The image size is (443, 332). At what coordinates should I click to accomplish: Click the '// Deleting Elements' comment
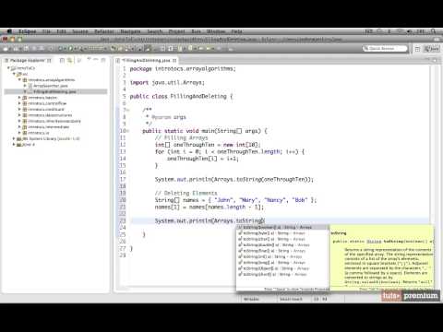coord(186,193)
